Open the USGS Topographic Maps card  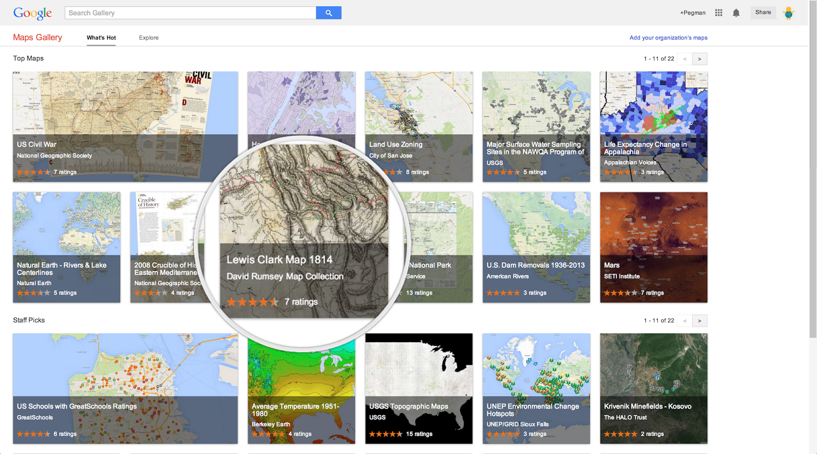(x=419, y=389)
